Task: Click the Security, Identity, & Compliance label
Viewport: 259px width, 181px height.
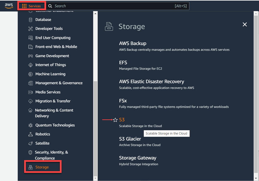Action: pyautogui.click(x=51, y=155)
